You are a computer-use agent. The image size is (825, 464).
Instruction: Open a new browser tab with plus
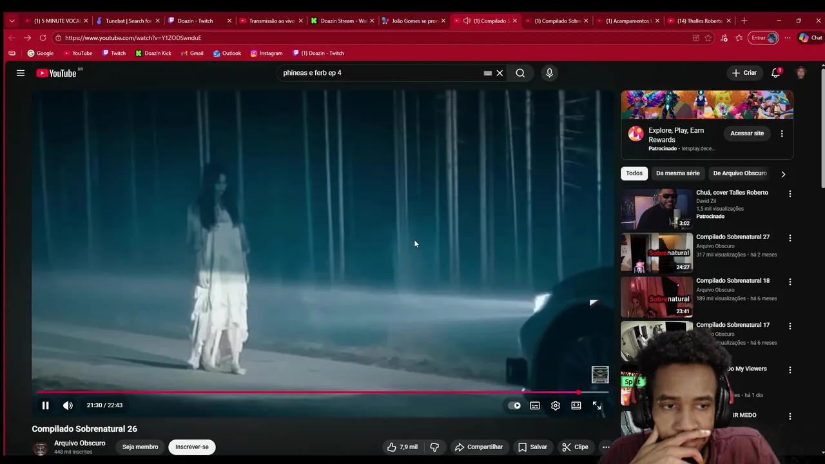point(744,21)
